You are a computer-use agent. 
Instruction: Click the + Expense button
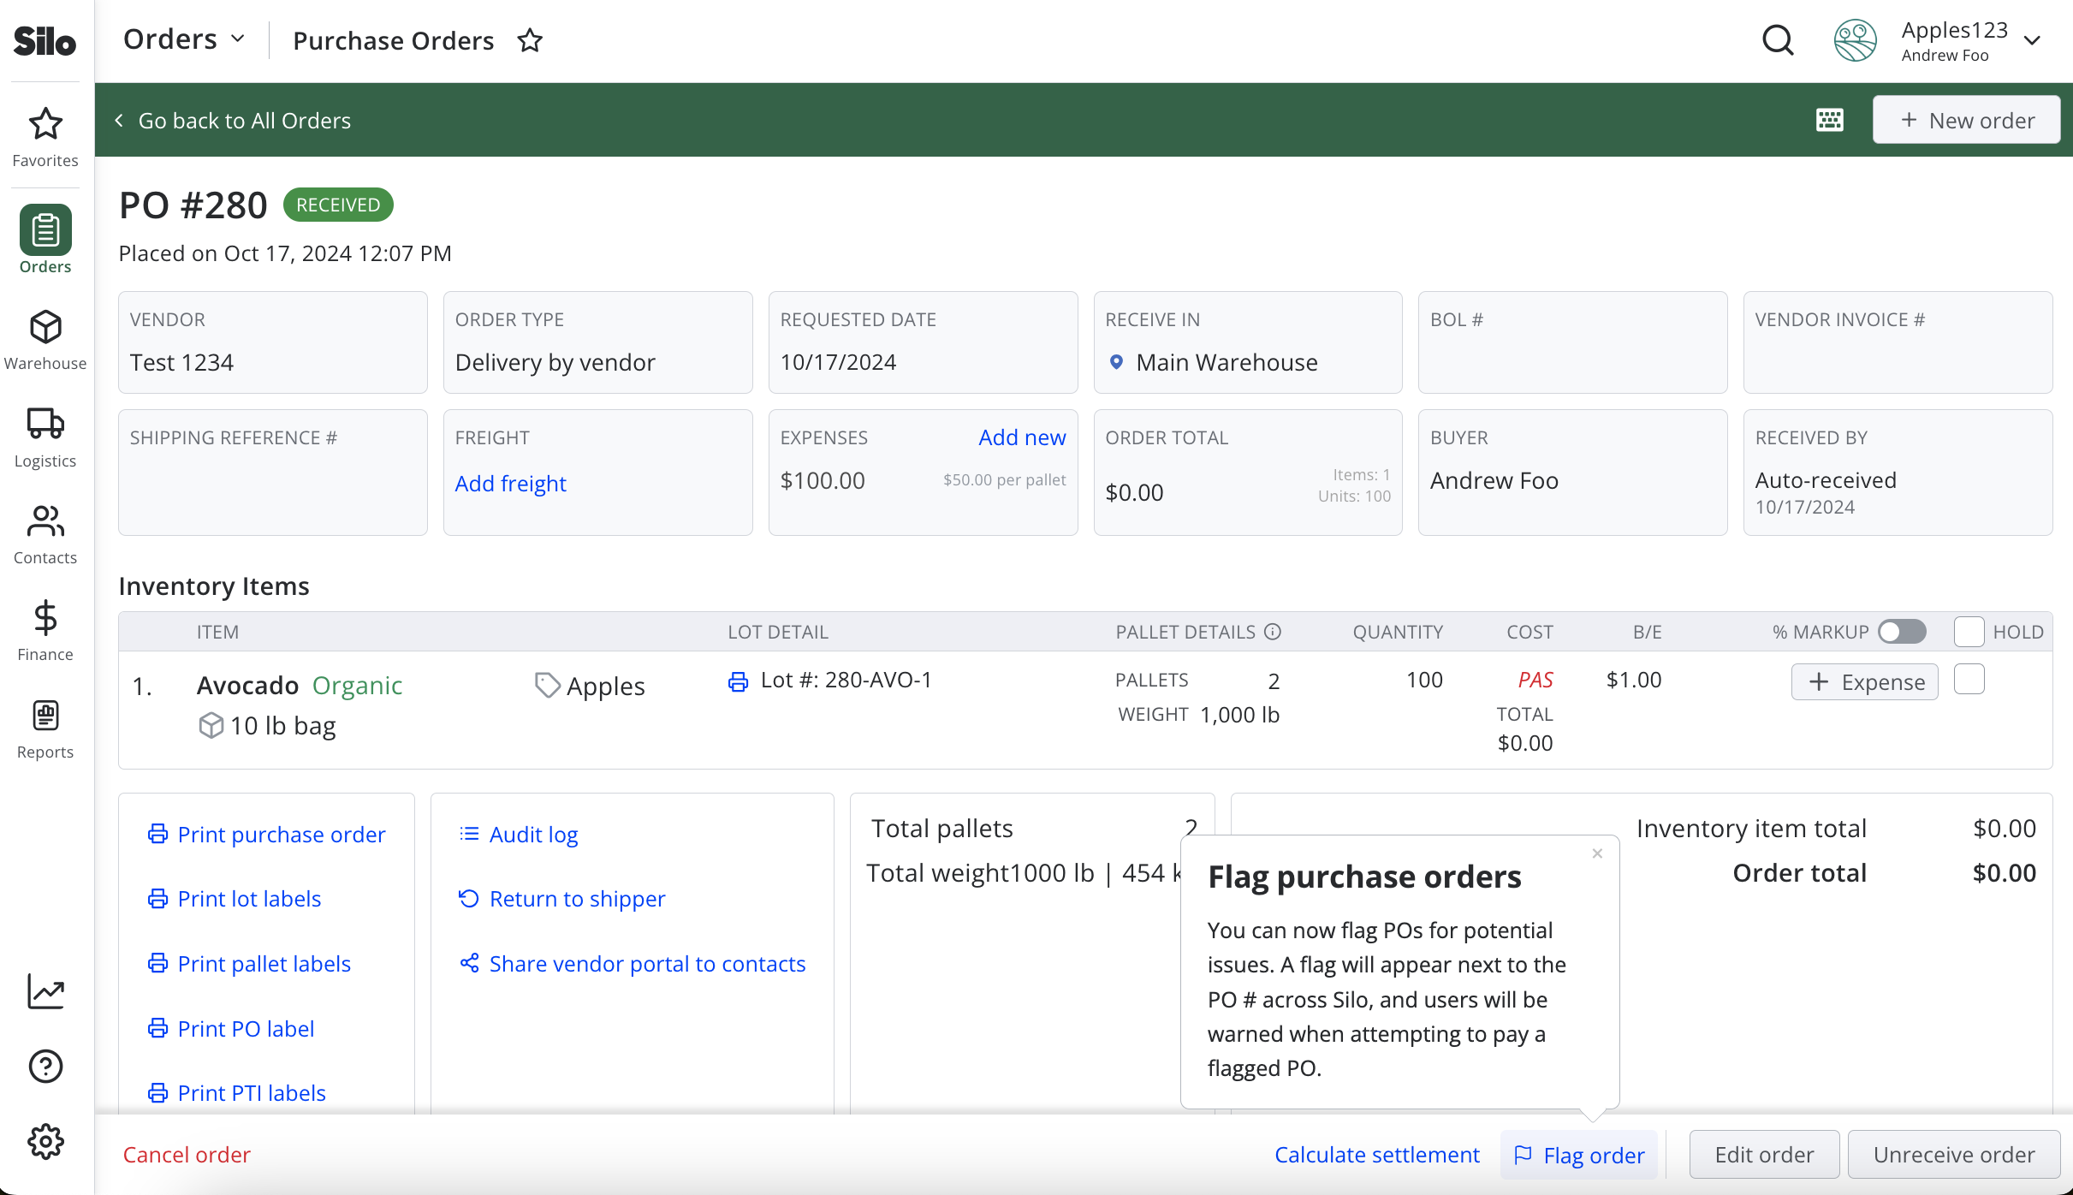[x=1864, y=682]
